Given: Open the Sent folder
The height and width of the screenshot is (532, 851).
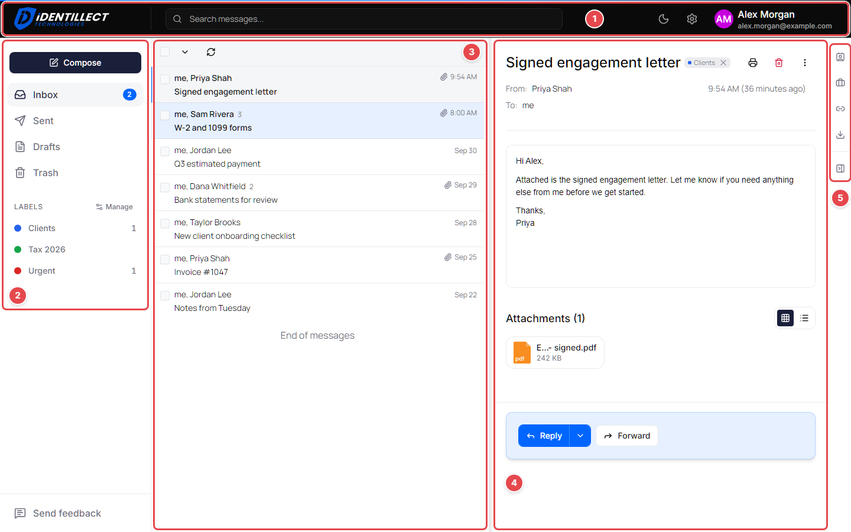Looking at the screenshot, I should click(75, 121).
